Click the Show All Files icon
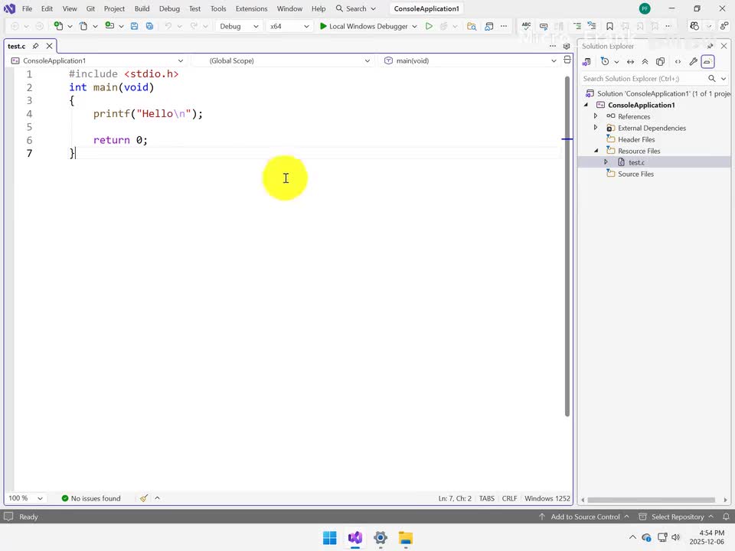This screenshot has width=735, height=551. pyautogui.click(x=660, y=61)
